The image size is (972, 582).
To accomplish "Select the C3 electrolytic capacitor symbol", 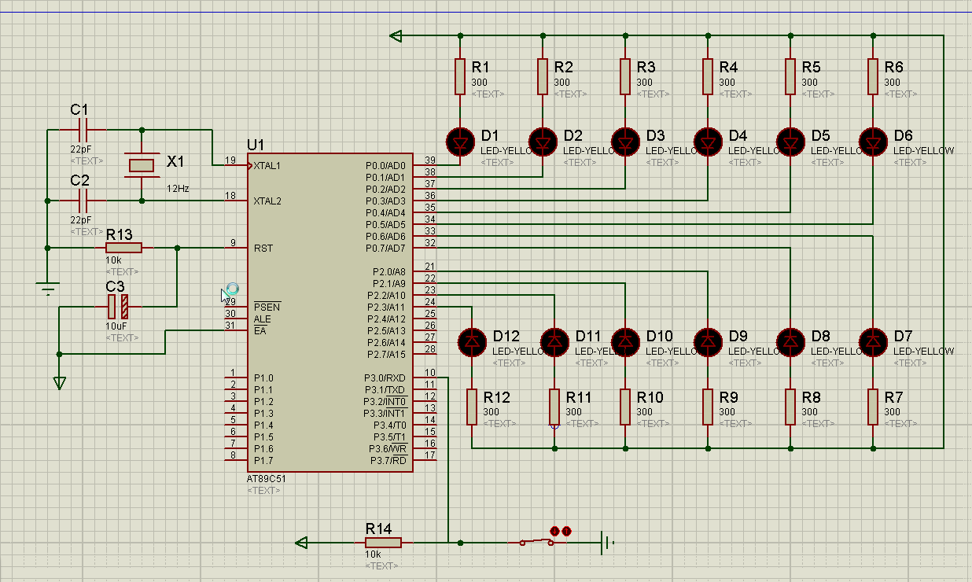I will point(118,306).
